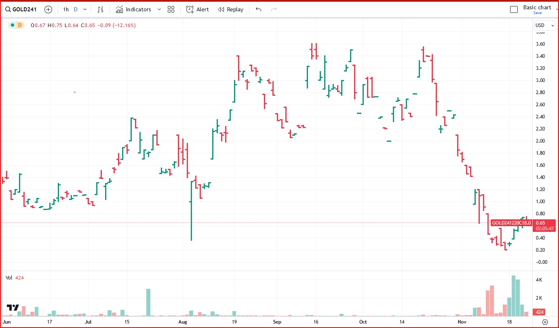Expand the manage layouts dropdown arrow
The image size is (559, 328).
[x=557, y=9]
